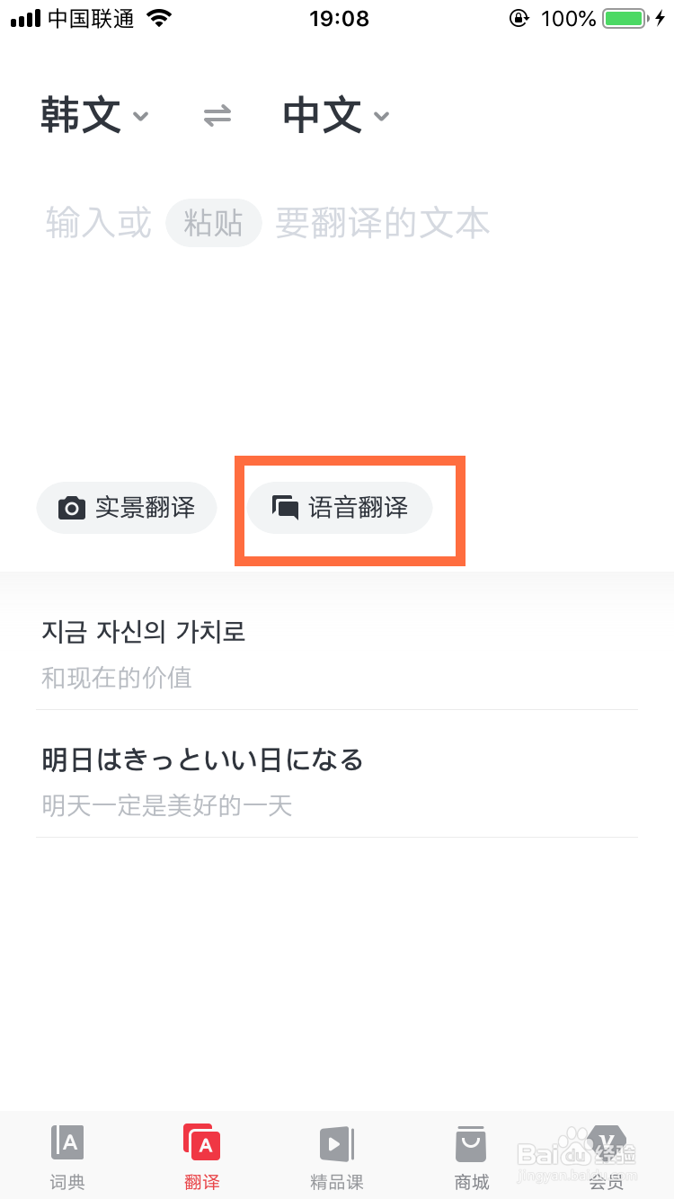Tap the history entry 지금 자신의 가치로
674x1199 pixels.
click(144, 632)
